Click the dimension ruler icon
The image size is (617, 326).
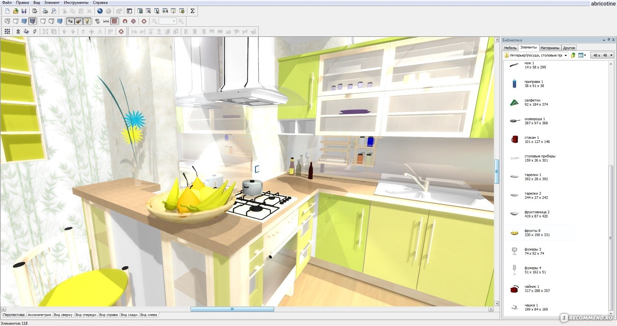[106, 21]
